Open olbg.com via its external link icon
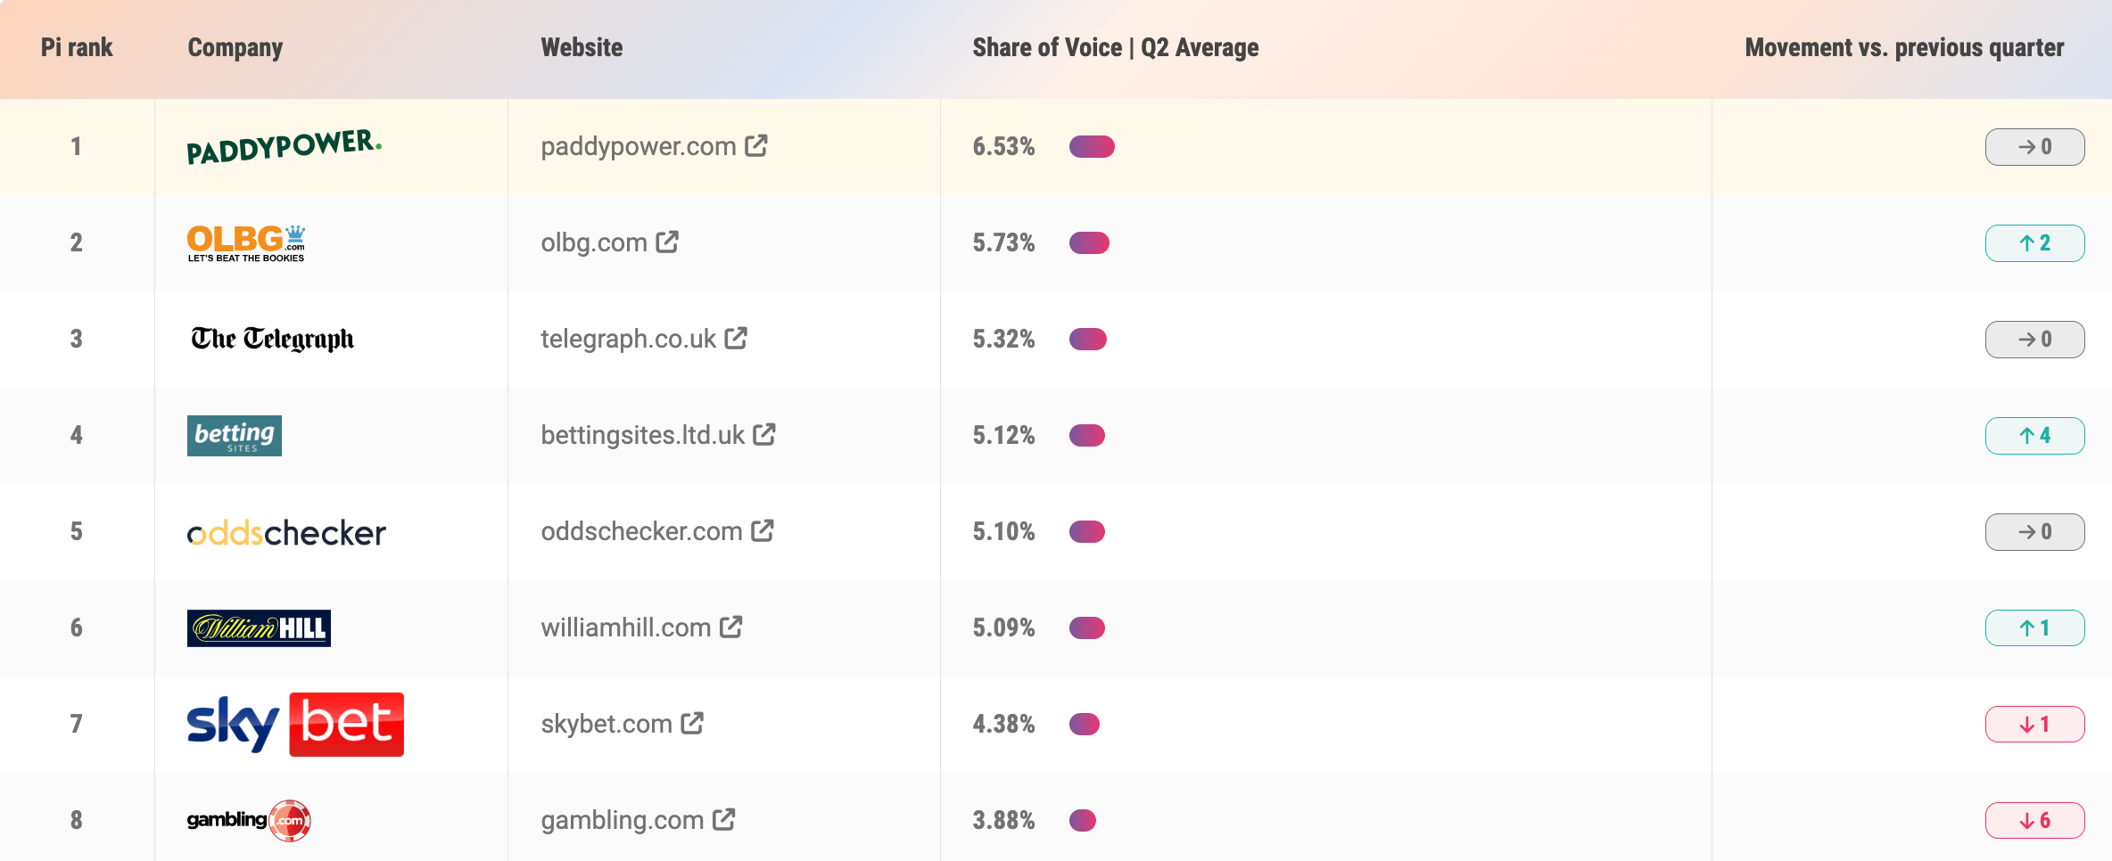The height and width of the screenshot is (861, 2112). pos(666,242)
